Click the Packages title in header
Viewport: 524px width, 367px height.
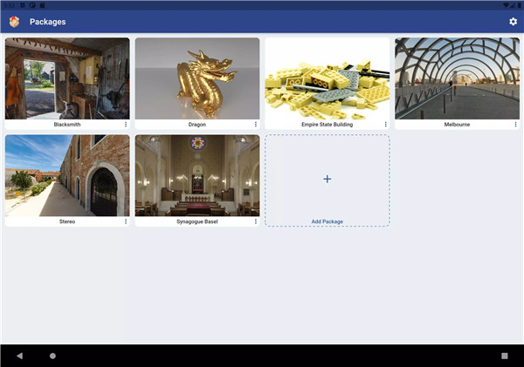pos(47,21)
